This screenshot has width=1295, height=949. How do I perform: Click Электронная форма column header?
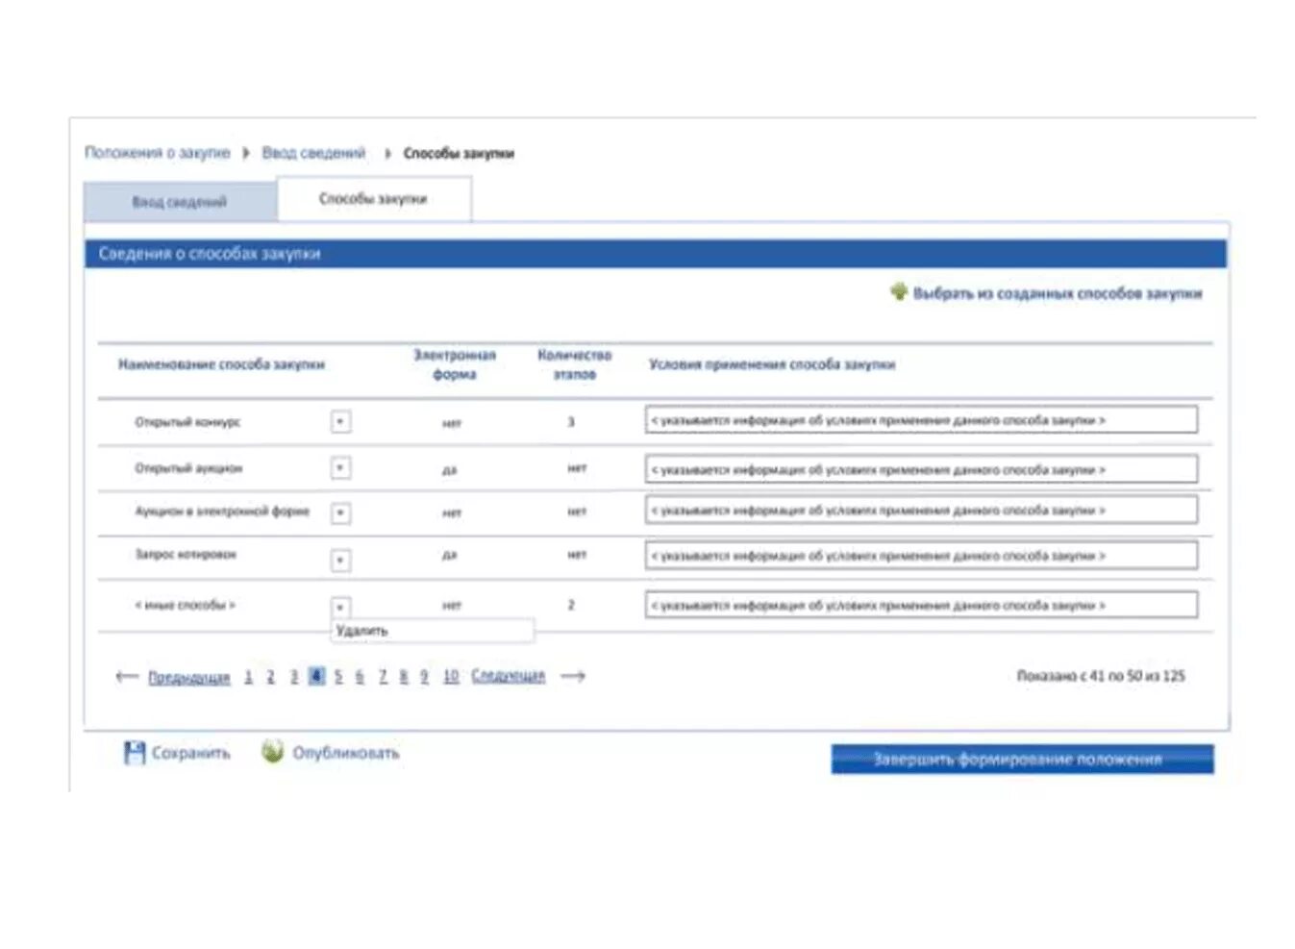point(455,364)
